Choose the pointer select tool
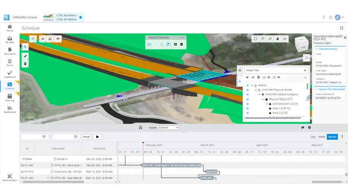Screen dimensions: 348x196 (x=25, y=47)
